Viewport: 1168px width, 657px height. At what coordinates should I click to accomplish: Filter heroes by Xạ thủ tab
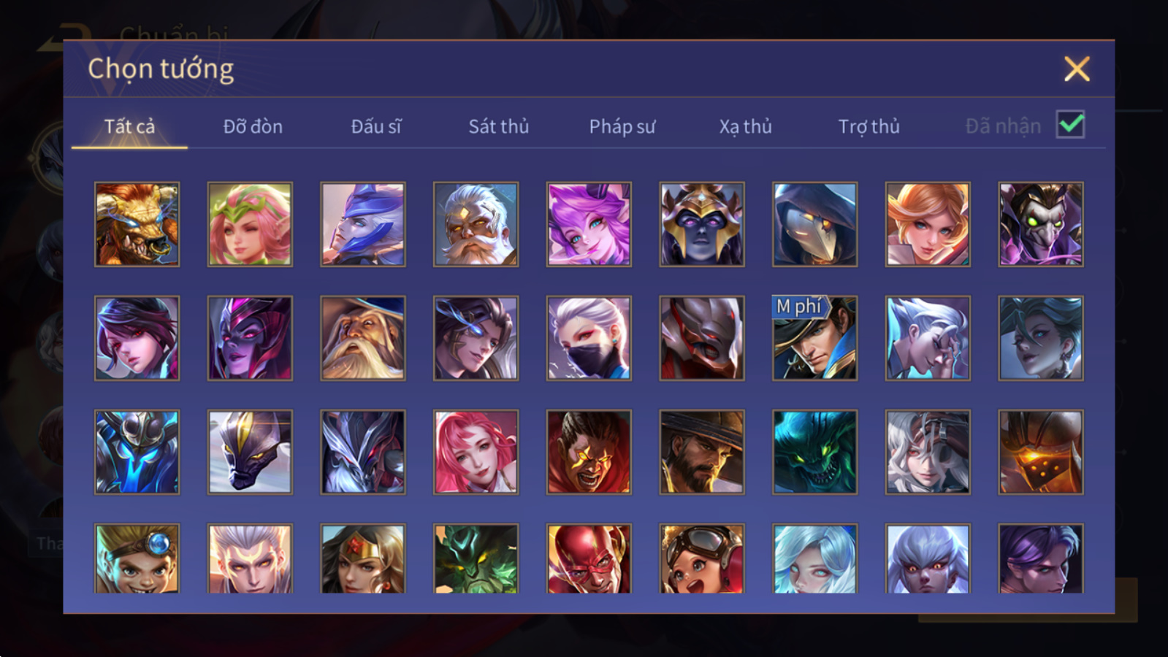coord(746,126)
